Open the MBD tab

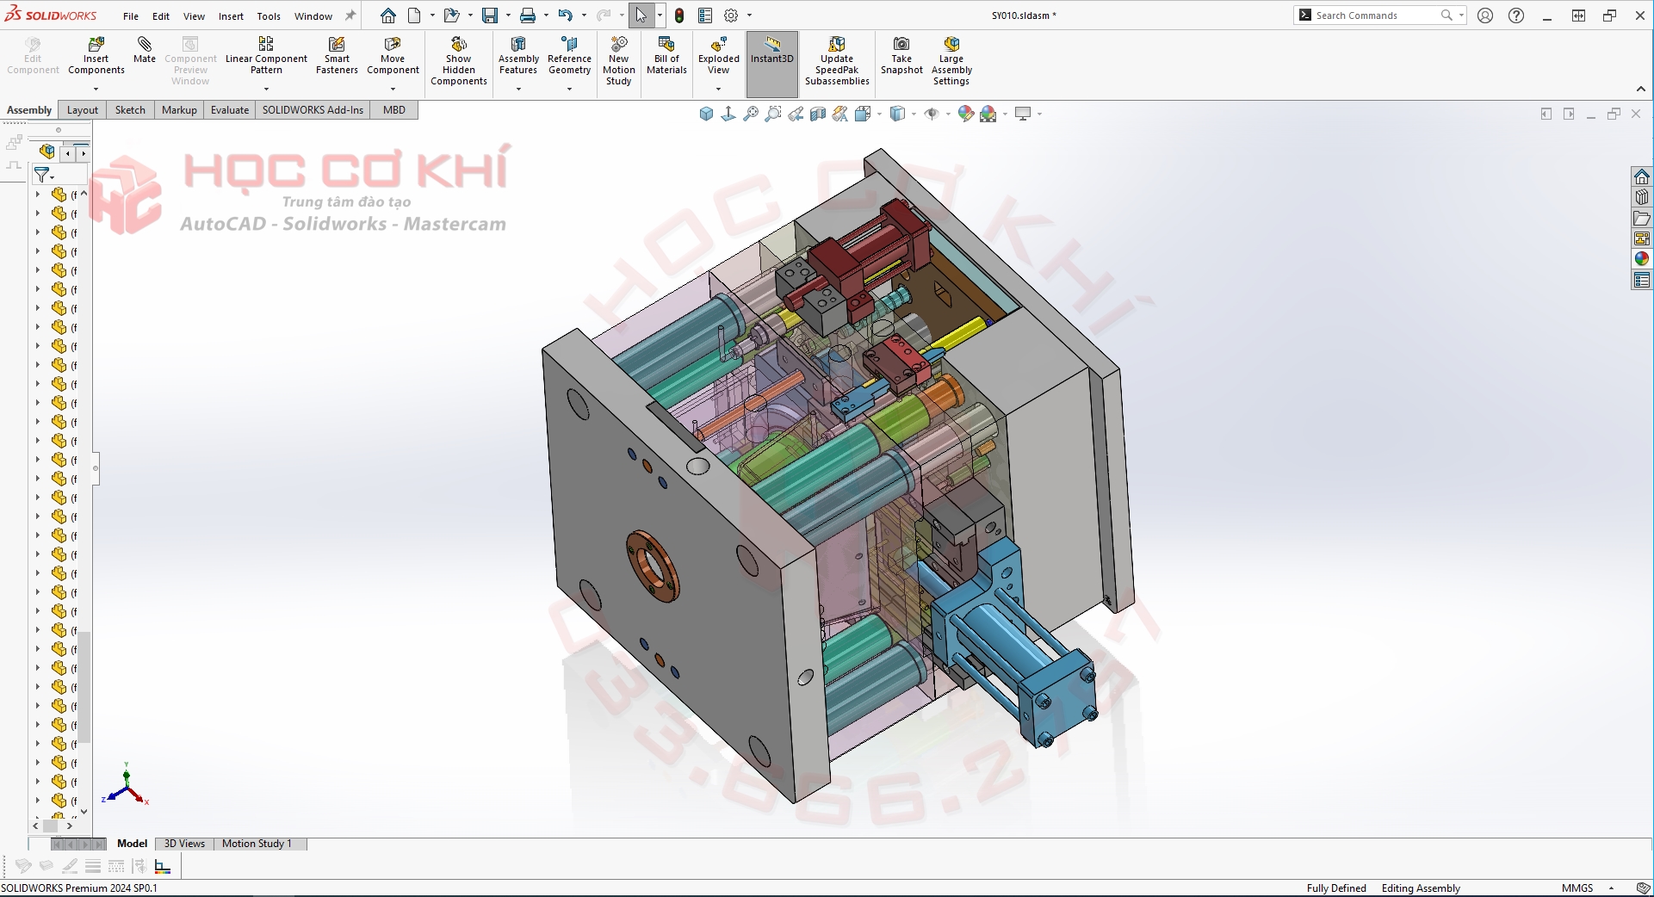(394, 110)
